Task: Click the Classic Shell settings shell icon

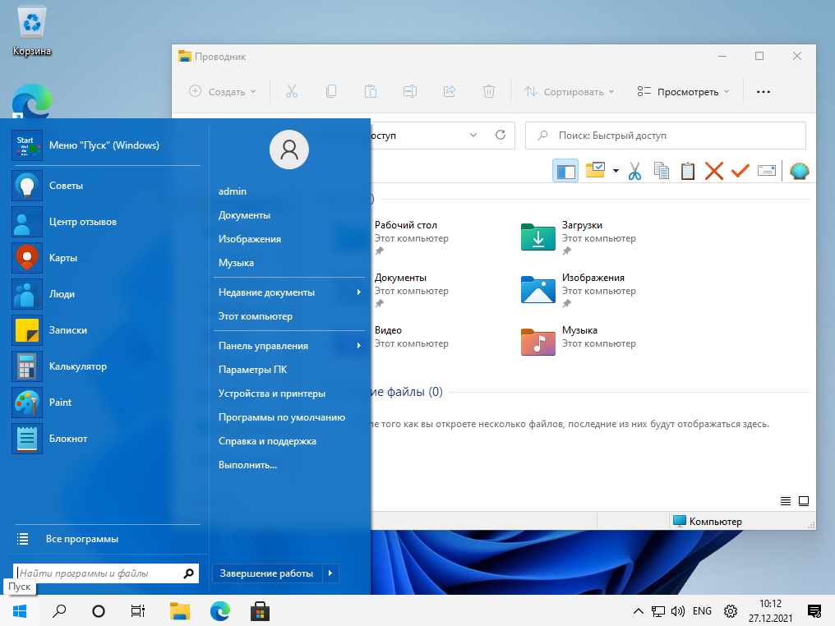Action: pyautogui.click(x=799, y=171)
